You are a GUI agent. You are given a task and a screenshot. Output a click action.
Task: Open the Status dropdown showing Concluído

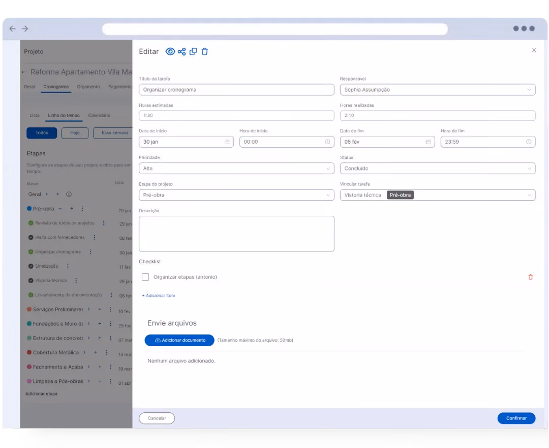pyautogui.click(x=437, y=169)
